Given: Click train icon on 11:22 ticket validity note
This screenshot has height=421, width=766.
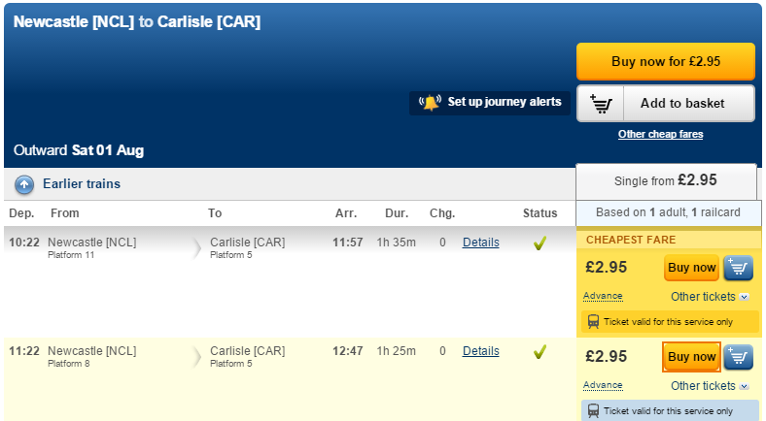Looking at the screenshot, I should pos(593,410).
